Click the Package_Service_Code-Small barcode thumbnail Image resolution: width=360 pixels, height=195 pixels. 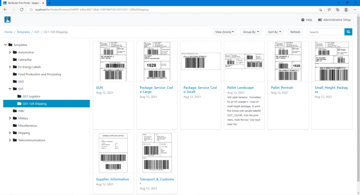pos(201,61)
